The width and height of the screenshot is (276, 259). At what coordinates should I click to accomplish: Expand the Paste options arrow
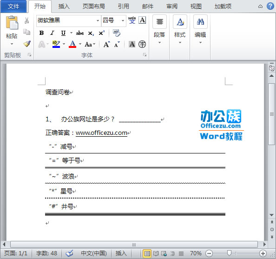(x=12, y=44)
